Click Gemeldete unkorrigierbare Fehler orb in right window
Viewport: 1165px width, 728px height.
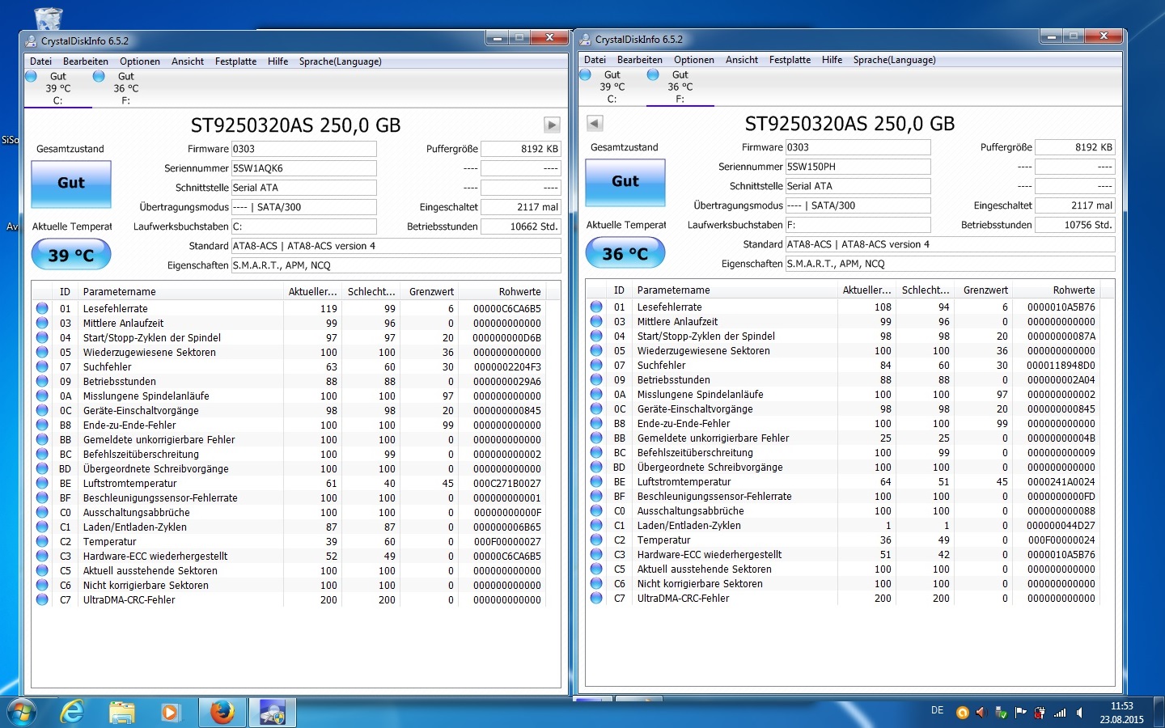pos(596,438)
